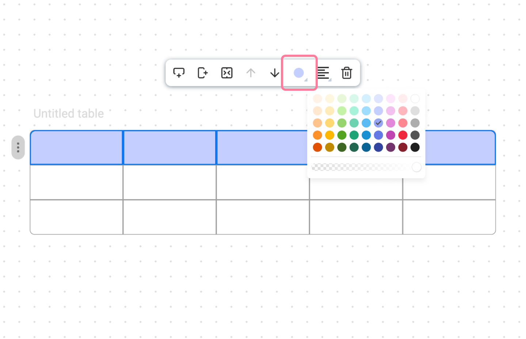Select the first header cell
This screenshot has height=339, width=526.
coord(76,147)
